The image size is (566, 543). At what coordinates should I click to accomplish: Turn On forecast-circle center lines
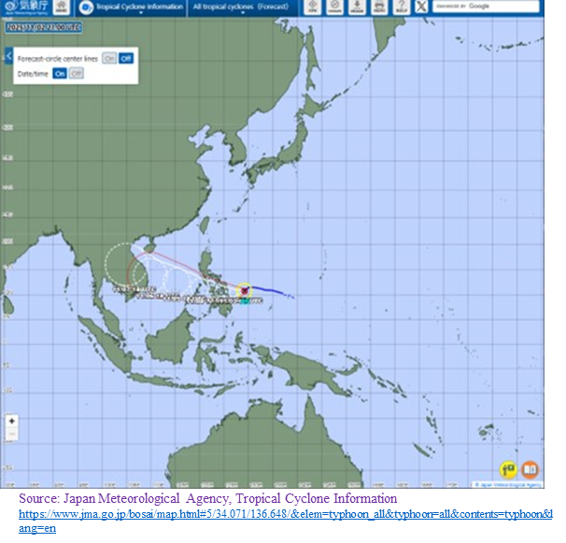109,58
